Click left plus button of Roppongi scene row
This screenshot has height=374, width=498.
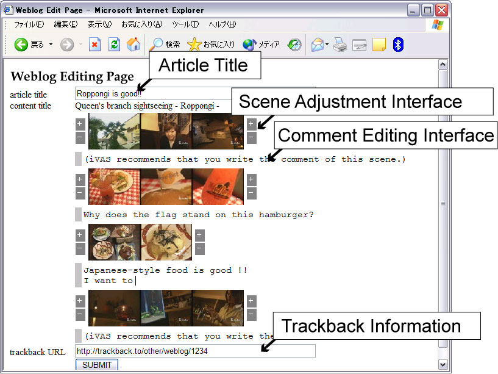pos(80,124)
